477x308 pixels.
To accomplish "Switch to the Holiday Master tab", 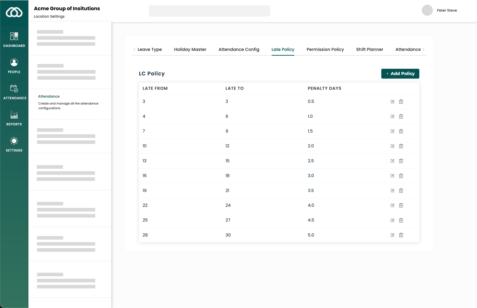I will [x=190, y=49].
